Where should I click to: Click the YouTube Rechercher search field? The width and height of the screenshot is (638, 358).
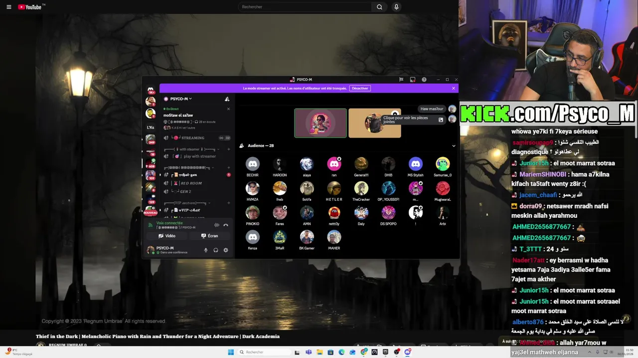305,7
